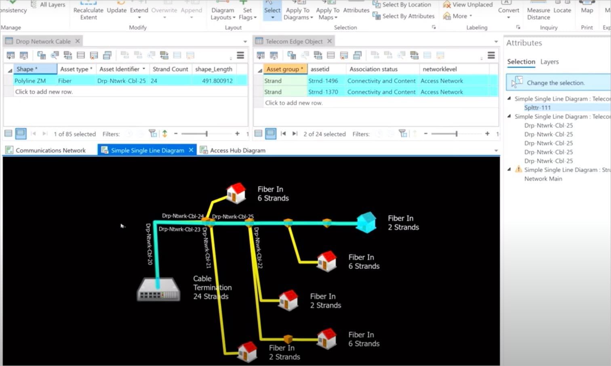Screen dimensions: 611x366
Task: Toggle Show All Records in Telecom Edge Object table
Action: [x=257, y=133]
